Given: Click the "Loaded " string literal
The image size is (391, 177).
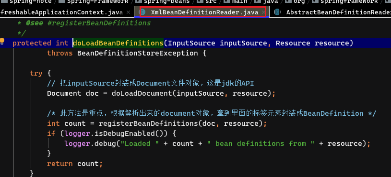Looking at the screenshot, I should pyautogui.click(x=140, y=144).
